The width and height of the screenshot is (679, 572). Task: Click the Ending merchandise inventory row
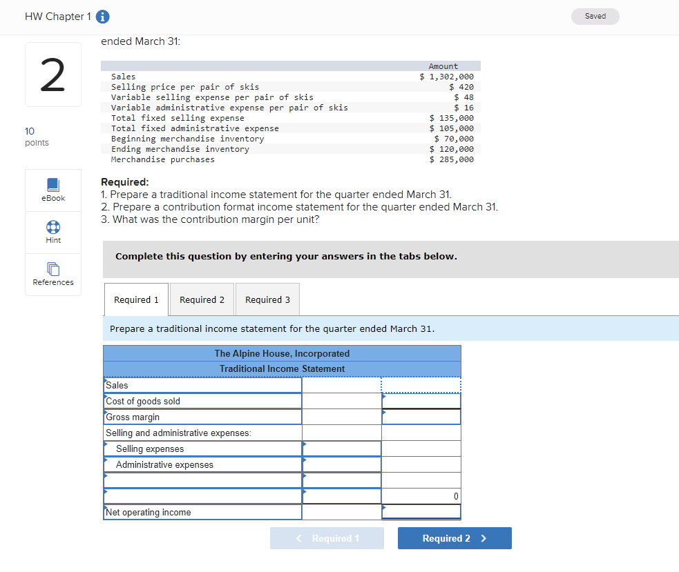coord(291,149)
